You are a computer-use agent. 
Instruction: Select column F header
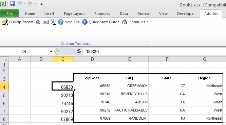pyautogui.click(x=167, y=59)
